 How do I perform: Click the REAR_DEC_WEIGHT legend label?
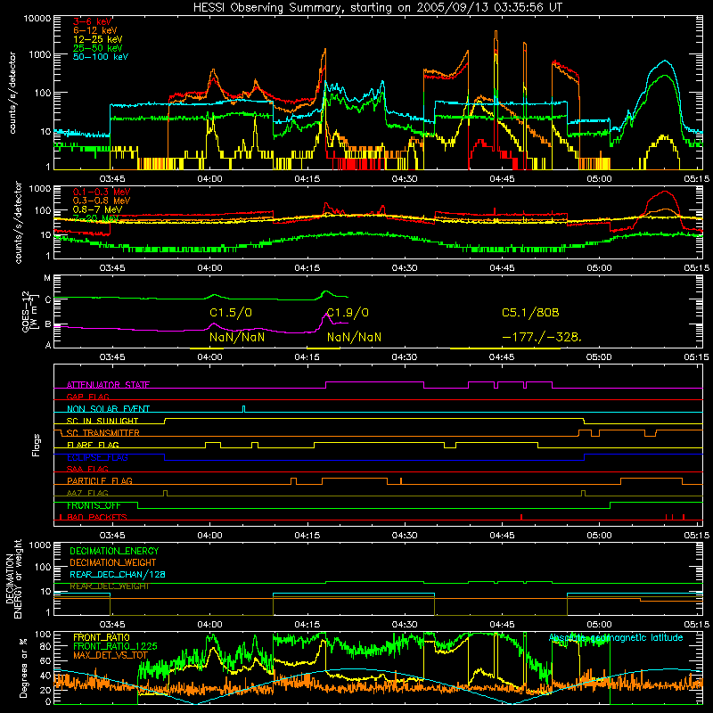[109, 586]
